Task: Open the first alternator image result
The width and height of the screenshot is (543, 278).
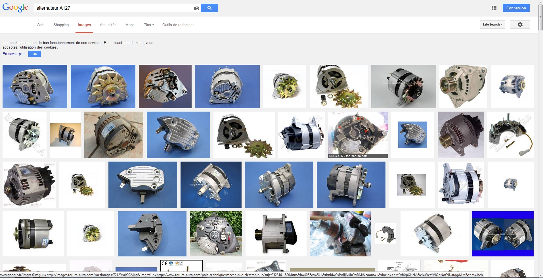Action: [x=35, y=86]
